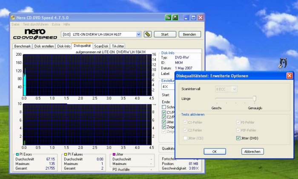Open the Extra menu
This screenshot has height=179, width=298.
click(56, 24)
